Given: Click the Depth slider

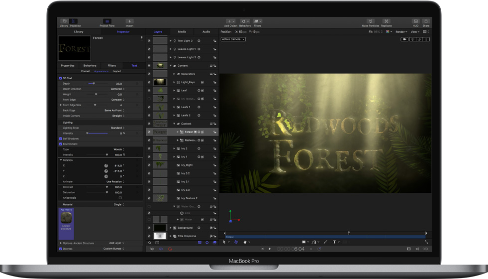Looking at the screenshot, I should pyautogui.click(x=95, y=84).
